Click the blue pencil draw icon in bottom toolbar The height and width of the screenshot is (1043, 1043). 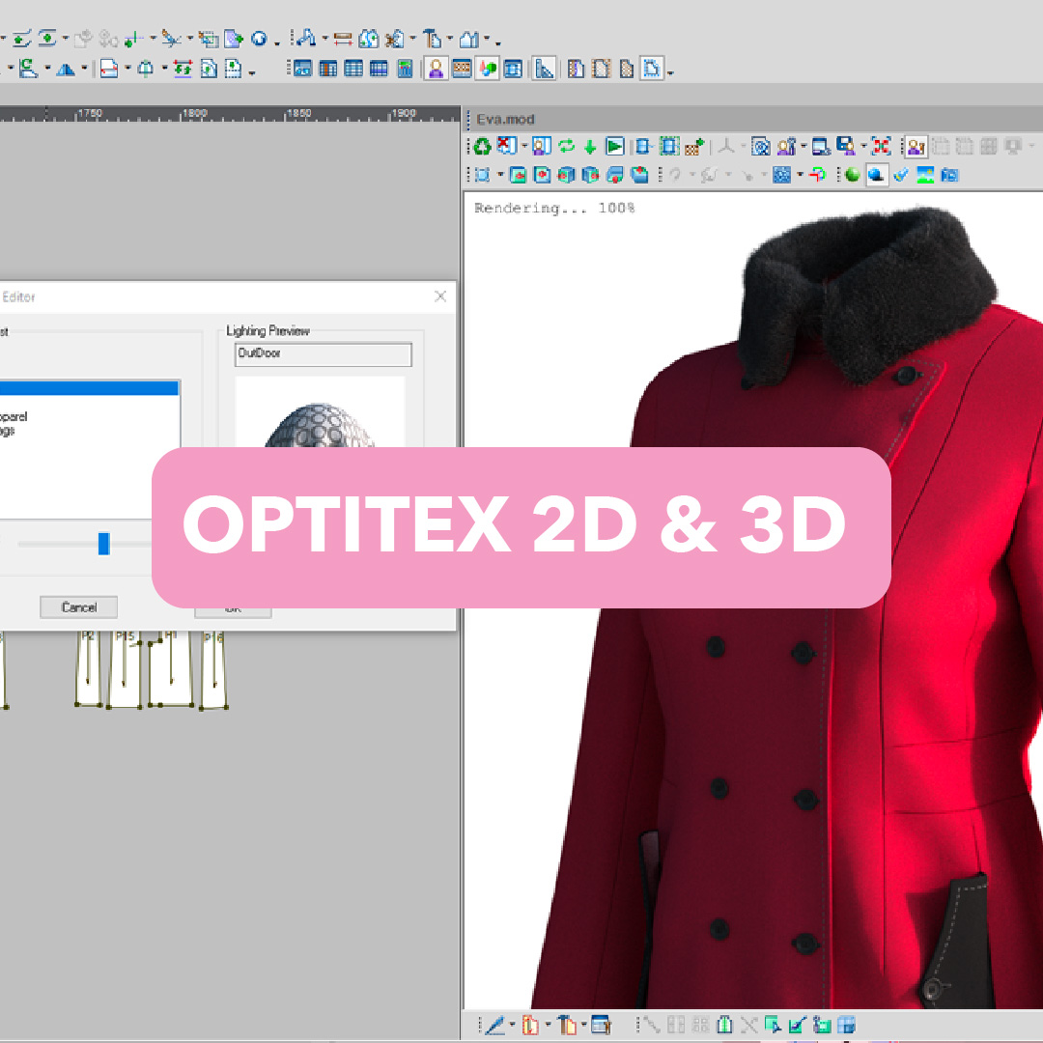coord(494,1025)
